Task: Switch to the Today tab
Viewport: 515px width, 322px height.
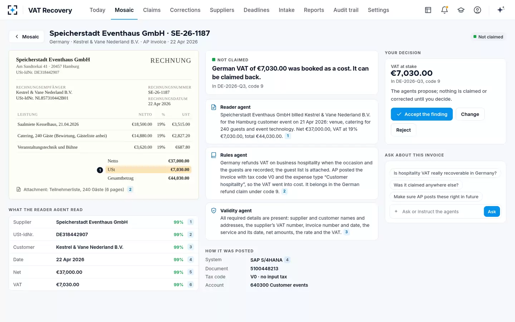Action: 97,10
